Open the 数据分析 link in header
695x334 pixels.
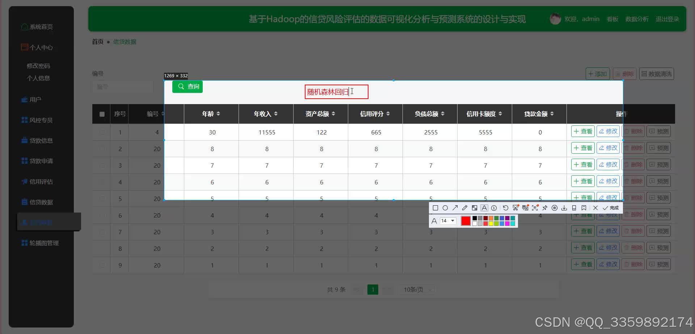pyautogui.click(x=637, y=19)
